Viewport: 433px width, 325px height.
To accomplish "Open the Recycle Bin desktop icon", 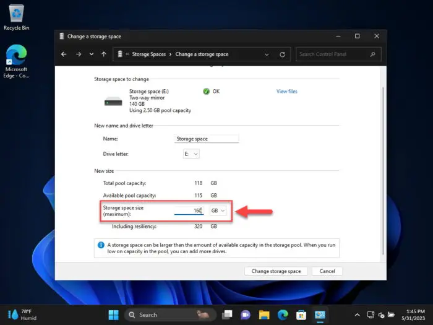I will [x=16, y=17].
